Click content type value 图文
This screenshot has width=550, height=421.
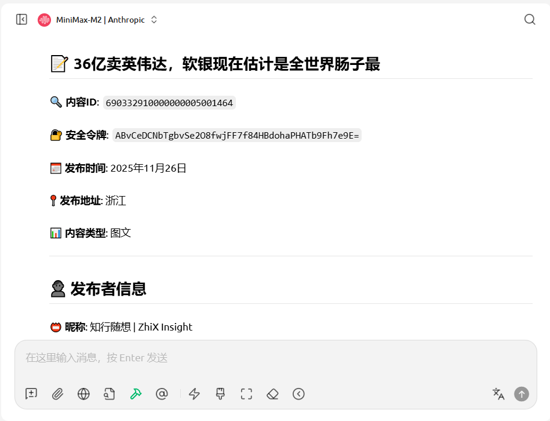click(x=121, y=233)
